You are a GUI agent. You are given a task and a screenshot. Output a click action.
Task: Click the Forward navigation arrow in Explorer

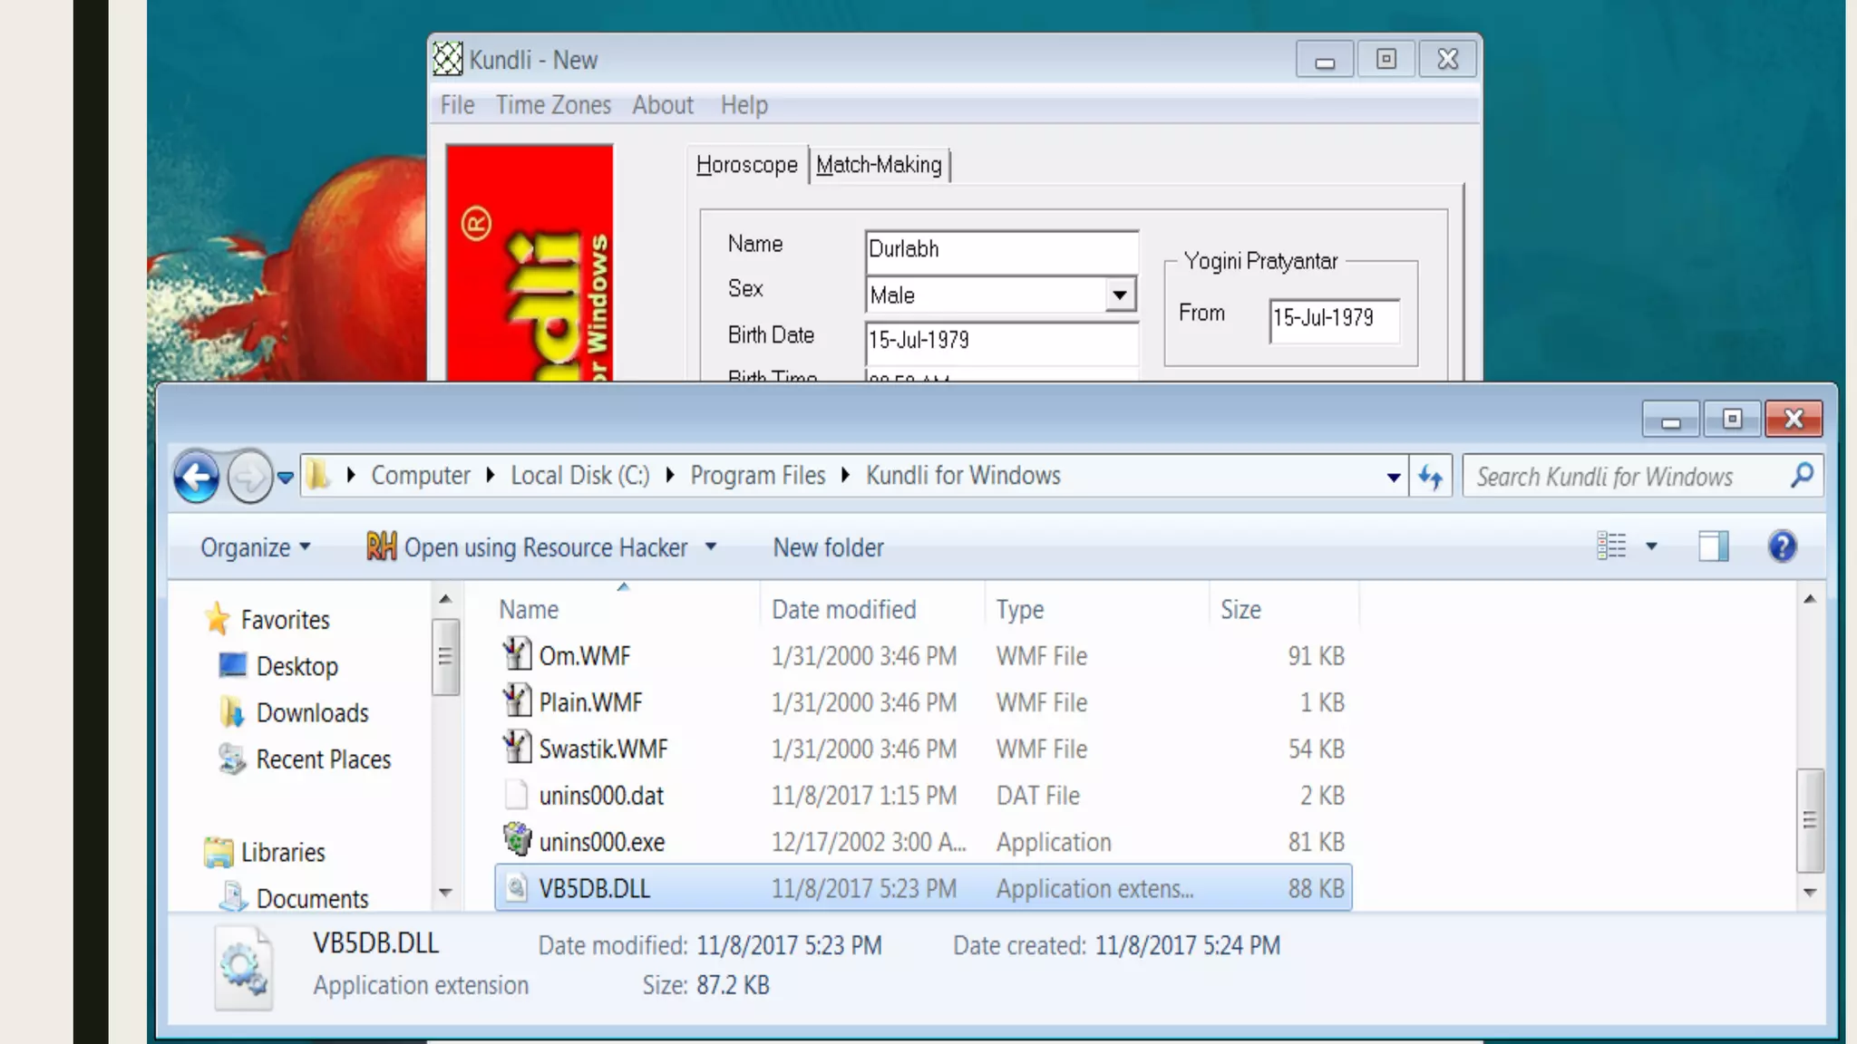coord(248,477)
